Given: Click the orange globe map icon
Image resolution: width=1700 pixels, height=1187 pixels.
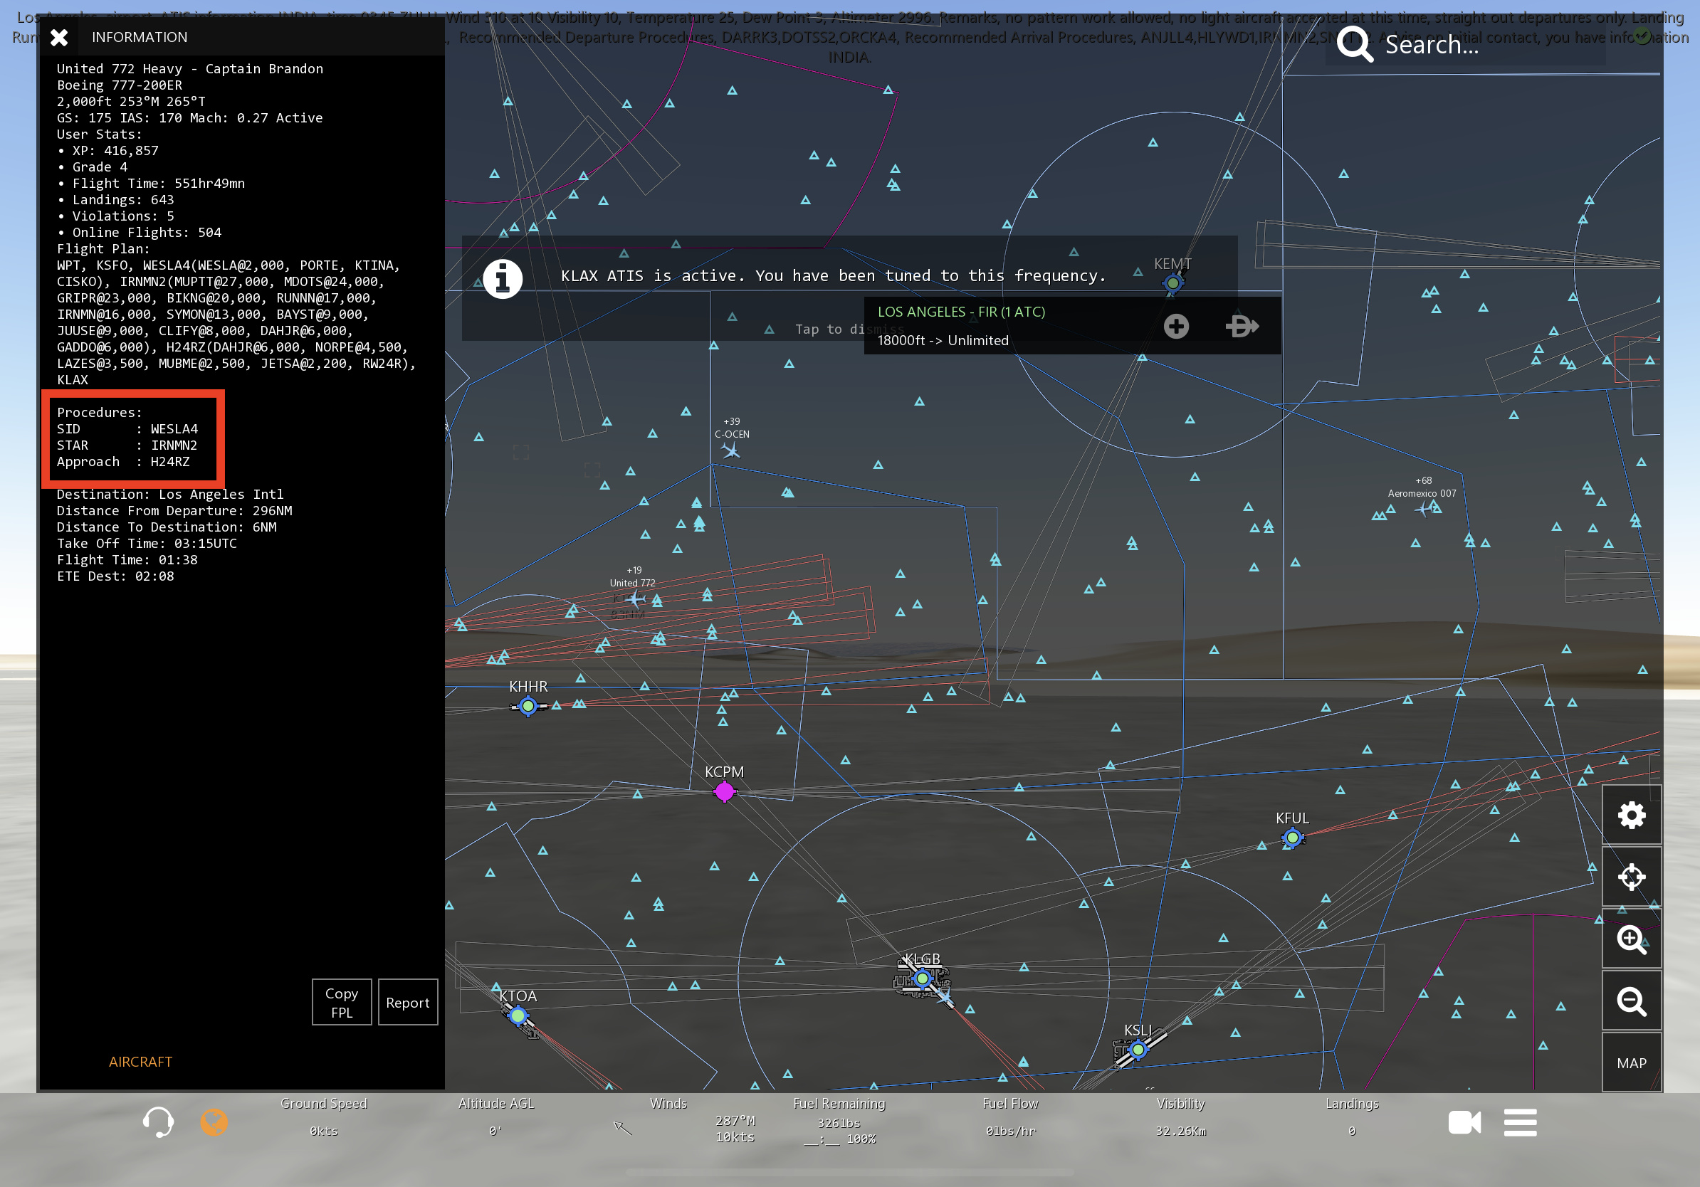Looking at the screenshot, I should coord(214,1122).
